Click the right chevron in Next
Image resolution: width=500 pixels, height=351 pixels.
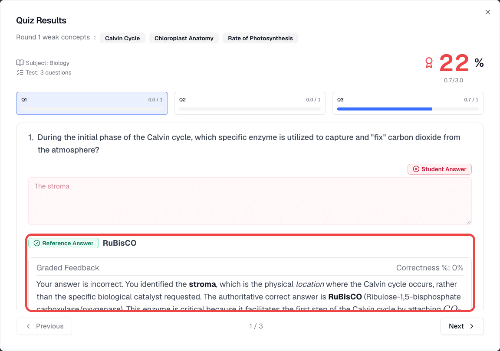click(x=472, y=326)
